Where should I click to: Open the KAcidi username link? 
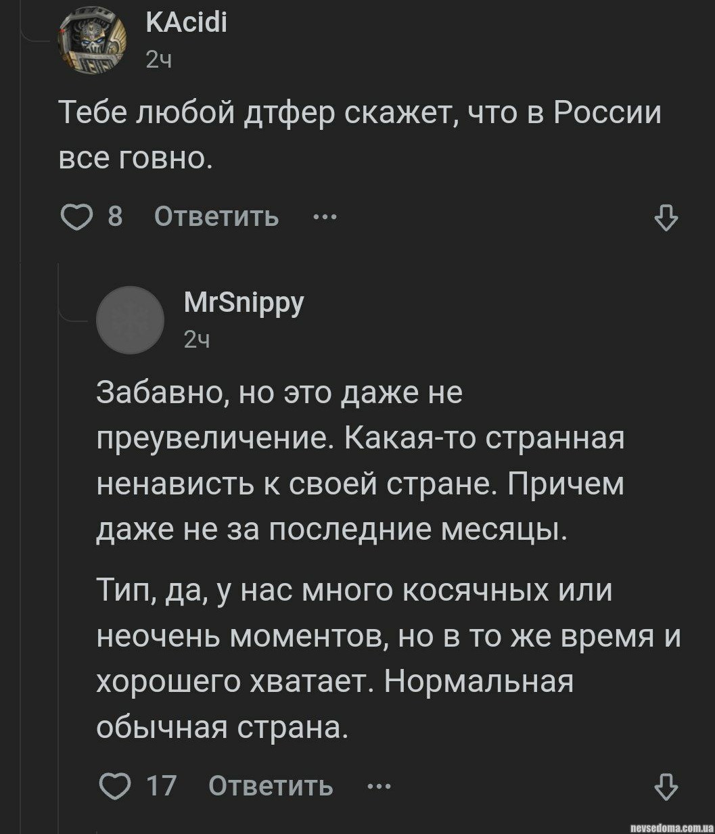(187, 24)
